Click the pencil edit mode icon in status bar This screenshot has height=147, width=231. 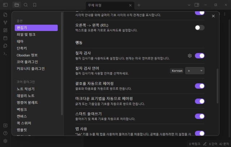205,144
